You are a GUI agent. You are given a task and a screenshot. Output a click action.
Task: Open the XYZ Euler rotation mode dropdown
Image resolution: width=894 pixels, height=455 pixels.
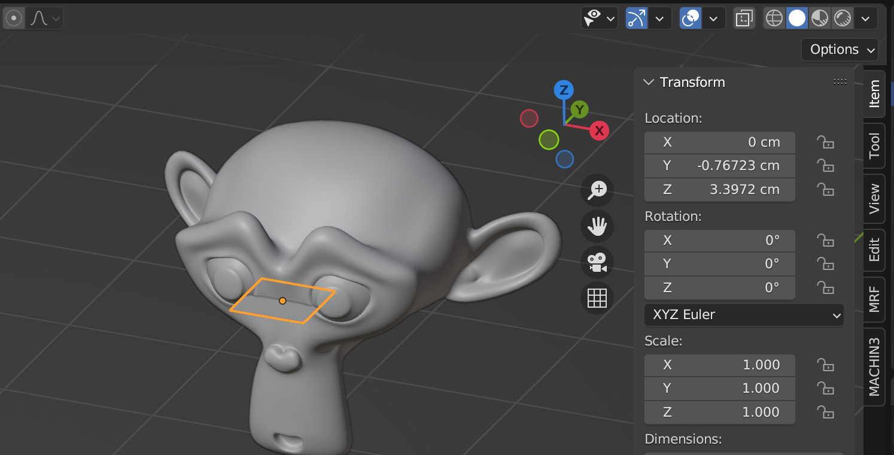744,315
